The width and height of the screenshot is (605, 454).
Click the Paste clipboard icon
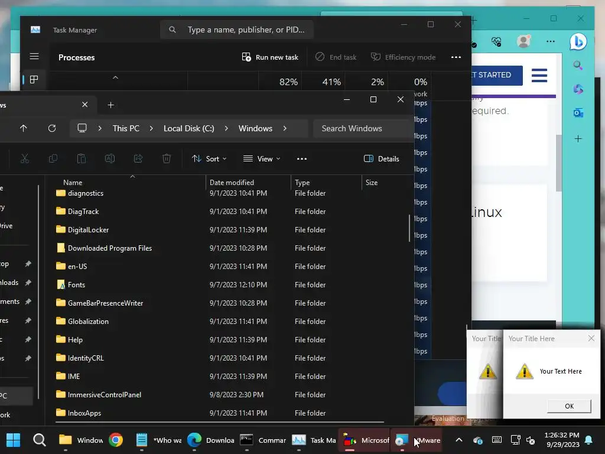pos(82,158)
